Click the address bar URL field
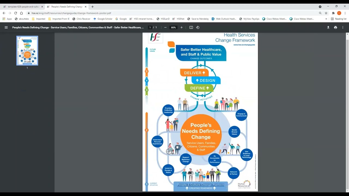Viewport: 349px width, 196px height. tap(172, 13)
